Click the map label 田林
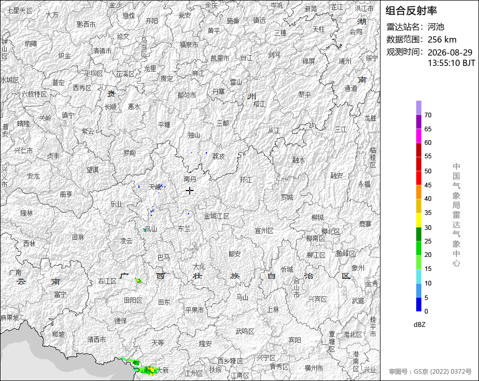This screenshot has height=381, width=479. click(x=78, y=237)
